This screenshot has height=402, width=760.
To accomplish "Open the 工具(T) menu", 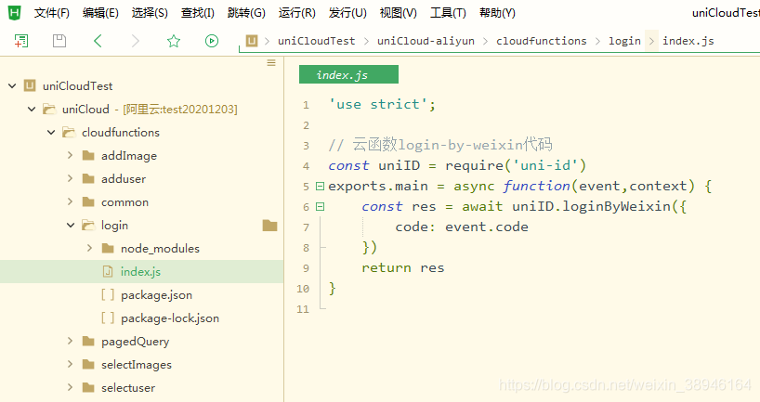I will [448, 13].
